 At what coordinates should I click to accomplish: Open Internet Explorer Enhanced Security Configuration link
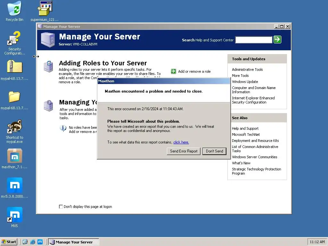pyautogui.click(x=253, y=100)
